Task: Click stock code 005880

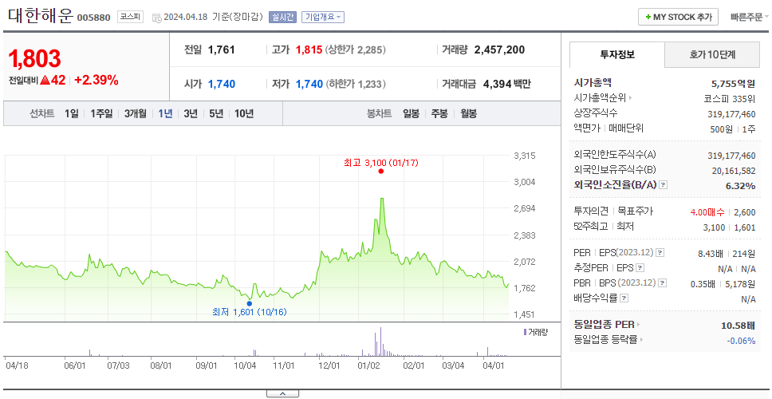Action: click(x=93, y=18)
